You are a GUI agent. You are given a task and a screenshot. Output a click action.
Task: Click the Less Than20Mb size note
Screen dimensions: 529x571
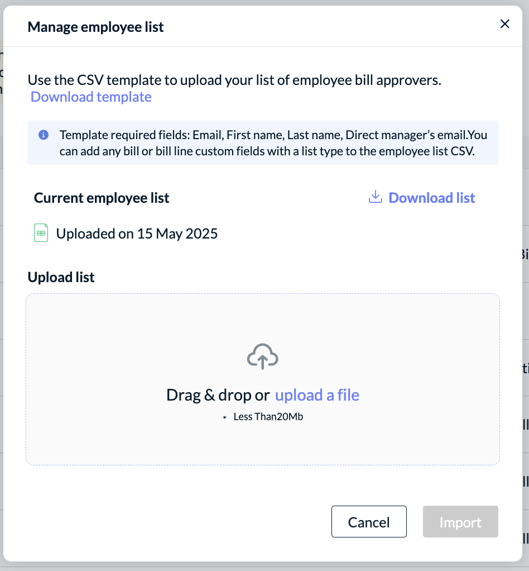(268, 417)
